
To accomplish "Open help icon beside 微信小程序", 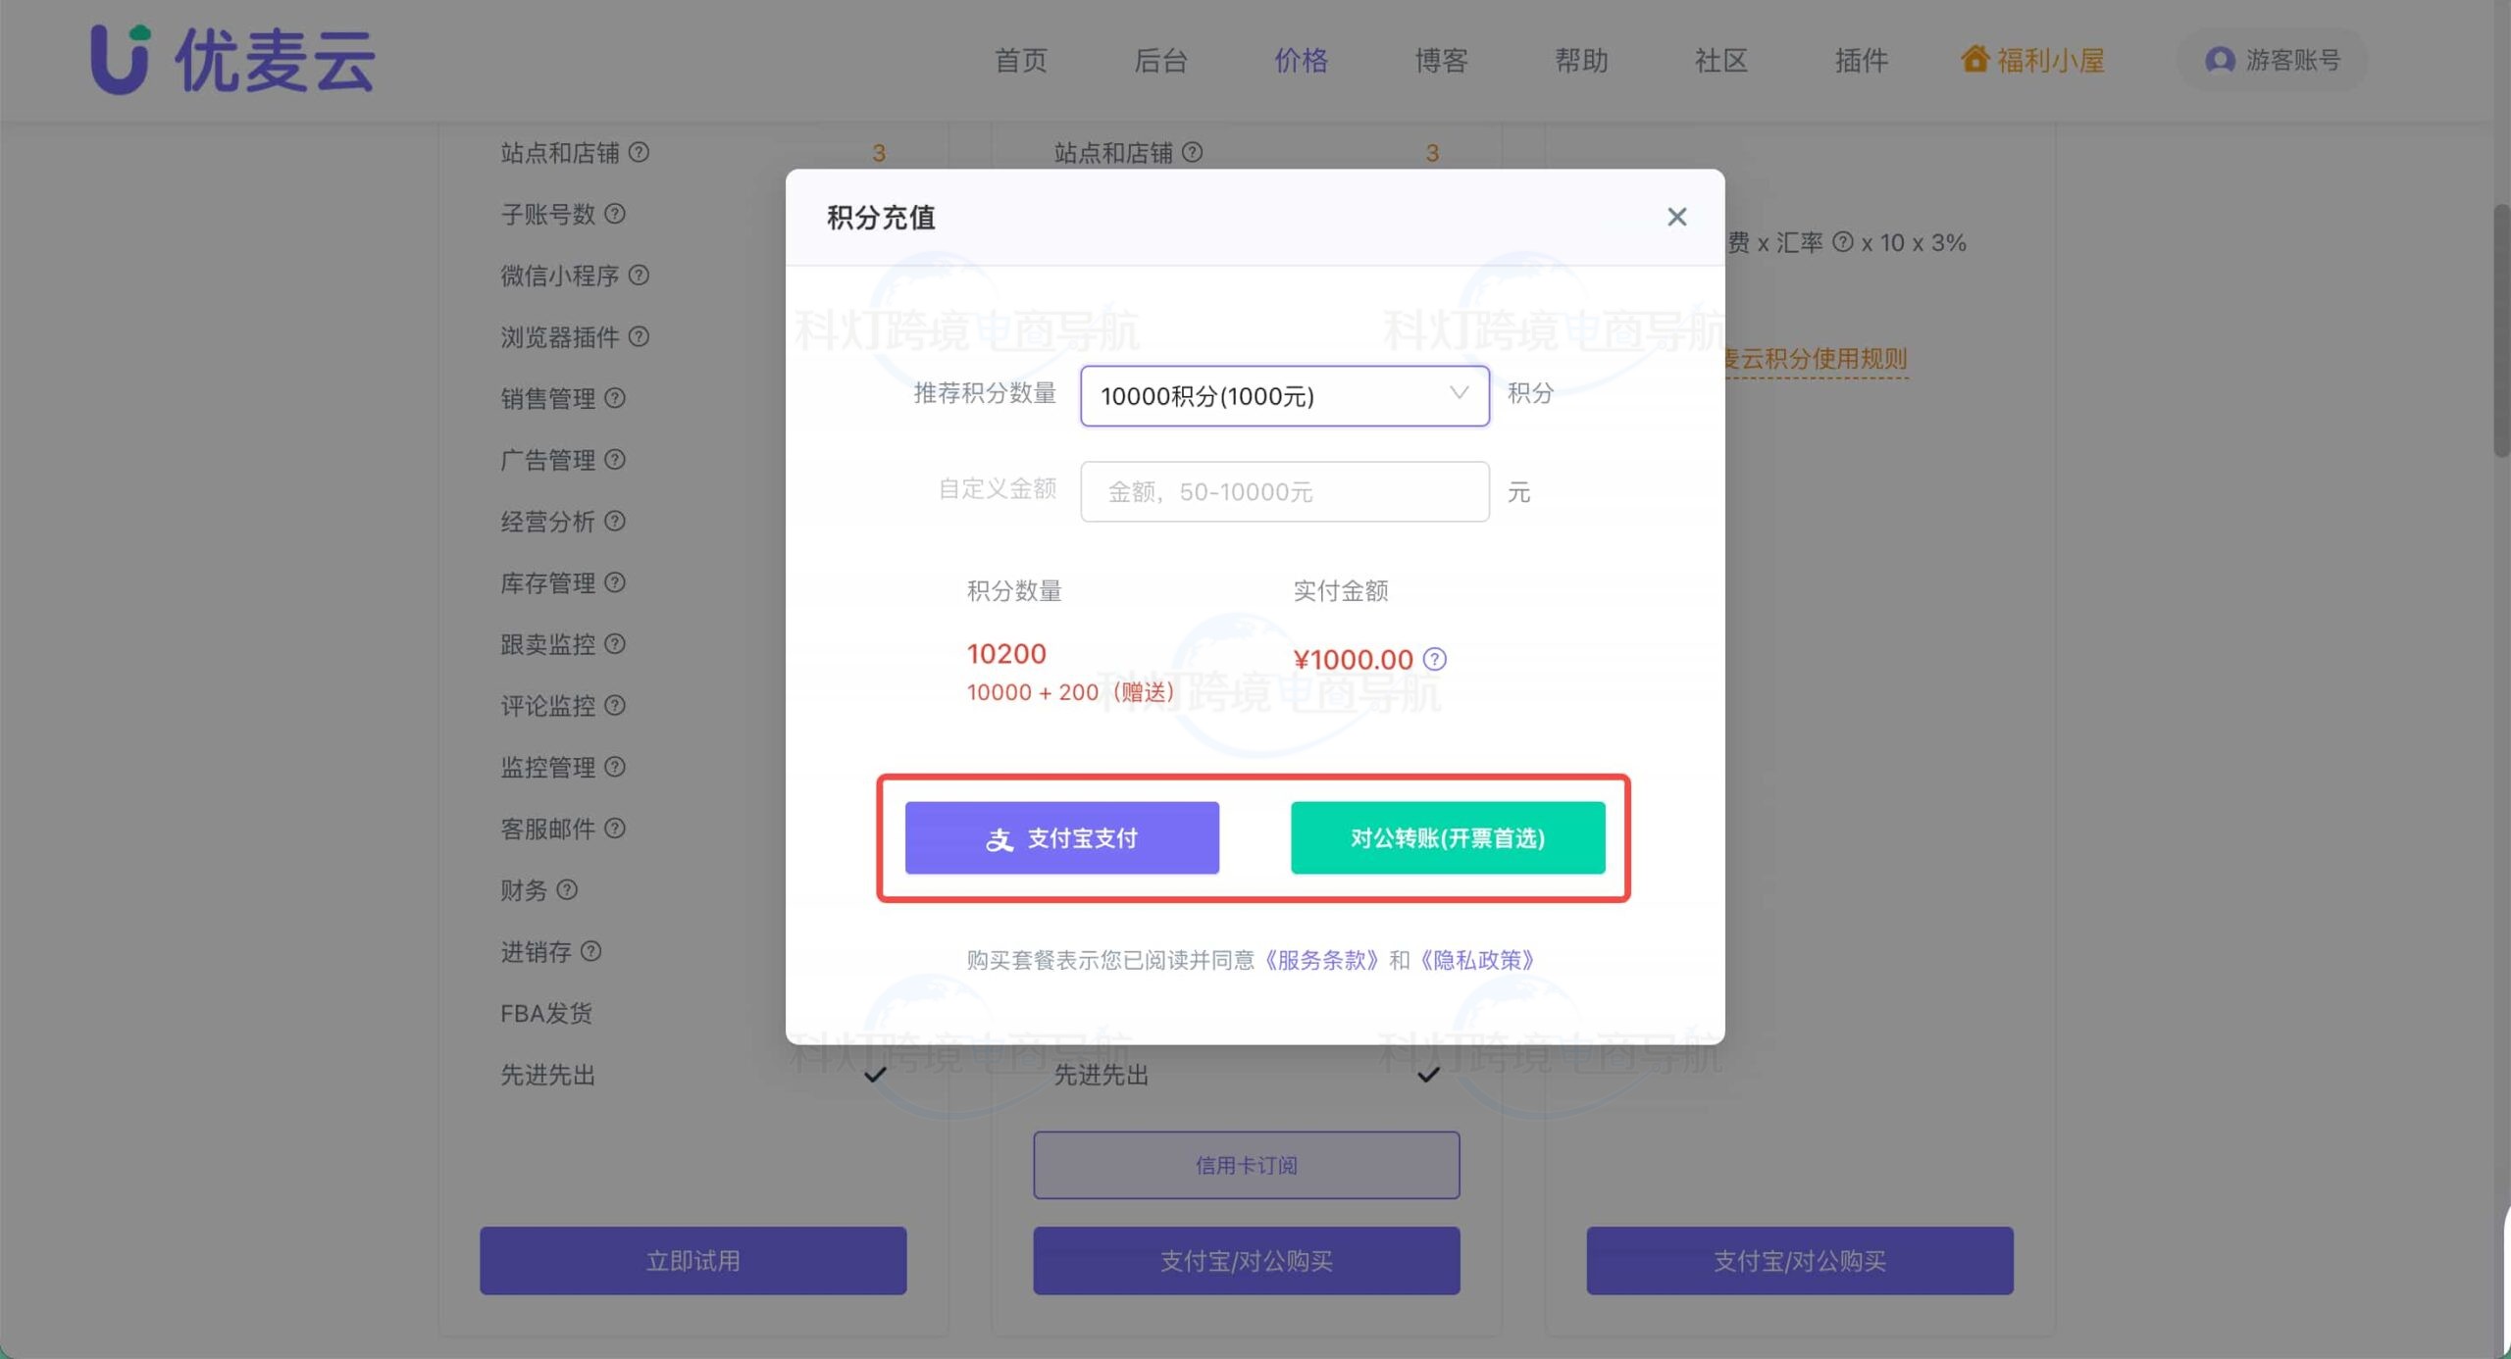I will pyautogui.click(x=641, y=276).
